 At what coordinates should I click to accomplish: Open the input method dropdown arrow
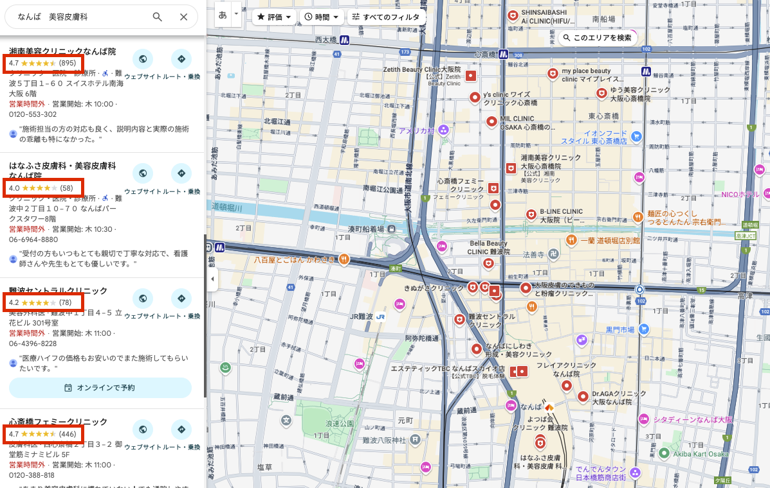pos(236,13)
